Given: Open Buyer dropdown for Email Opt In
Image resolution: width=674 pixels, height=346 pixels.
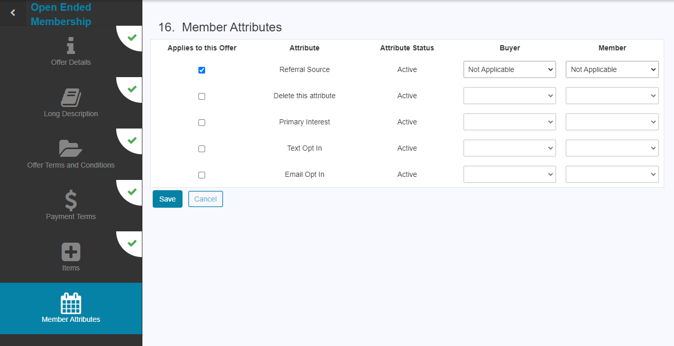Looking at the screenshot, I should 509,174.
